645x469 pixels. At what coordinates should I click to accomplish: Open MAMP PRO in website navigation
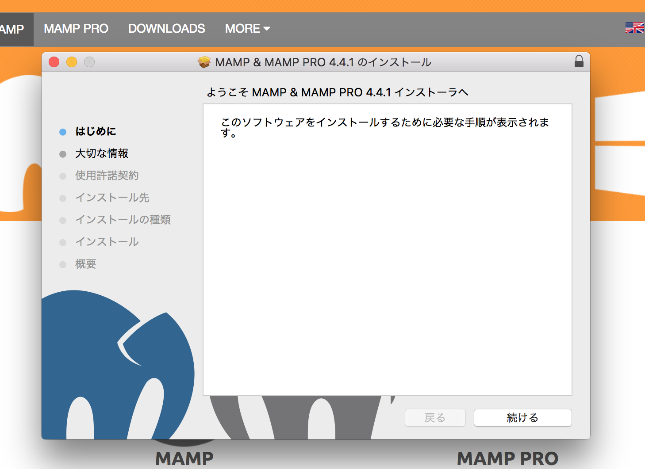click(76, 29)
